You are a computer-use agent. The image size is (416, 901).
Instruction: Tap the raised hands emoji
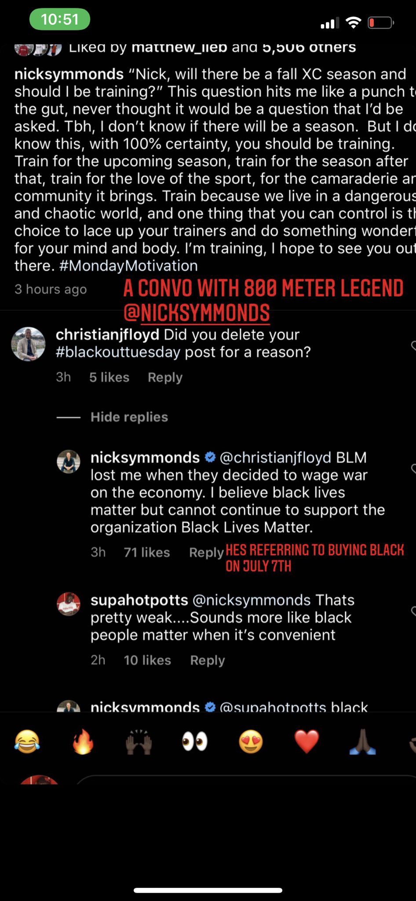(x=139, y=742)
